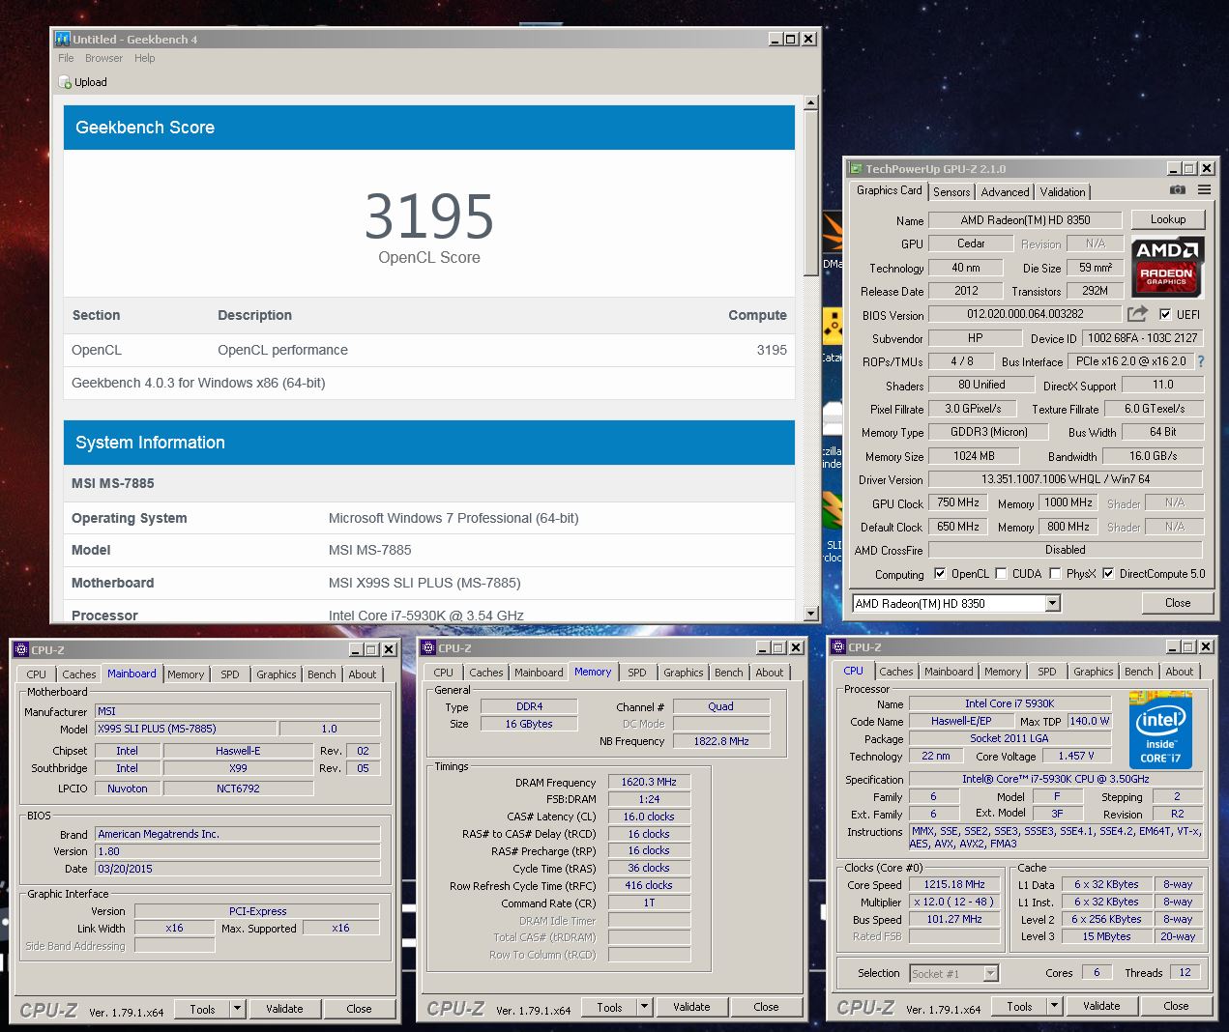Click the Max TDP 140.0 W value
1229x1032 pixels.
coord(1089,721)
